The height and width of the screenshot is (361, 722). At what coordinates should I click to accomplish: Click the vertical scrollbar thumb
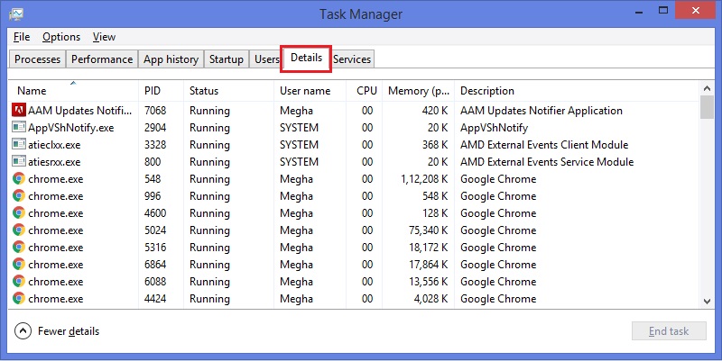pos(707,107)
